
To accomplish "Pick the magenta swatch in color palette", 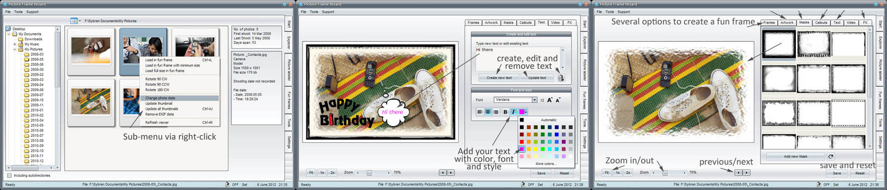I will tap(522, 149).
